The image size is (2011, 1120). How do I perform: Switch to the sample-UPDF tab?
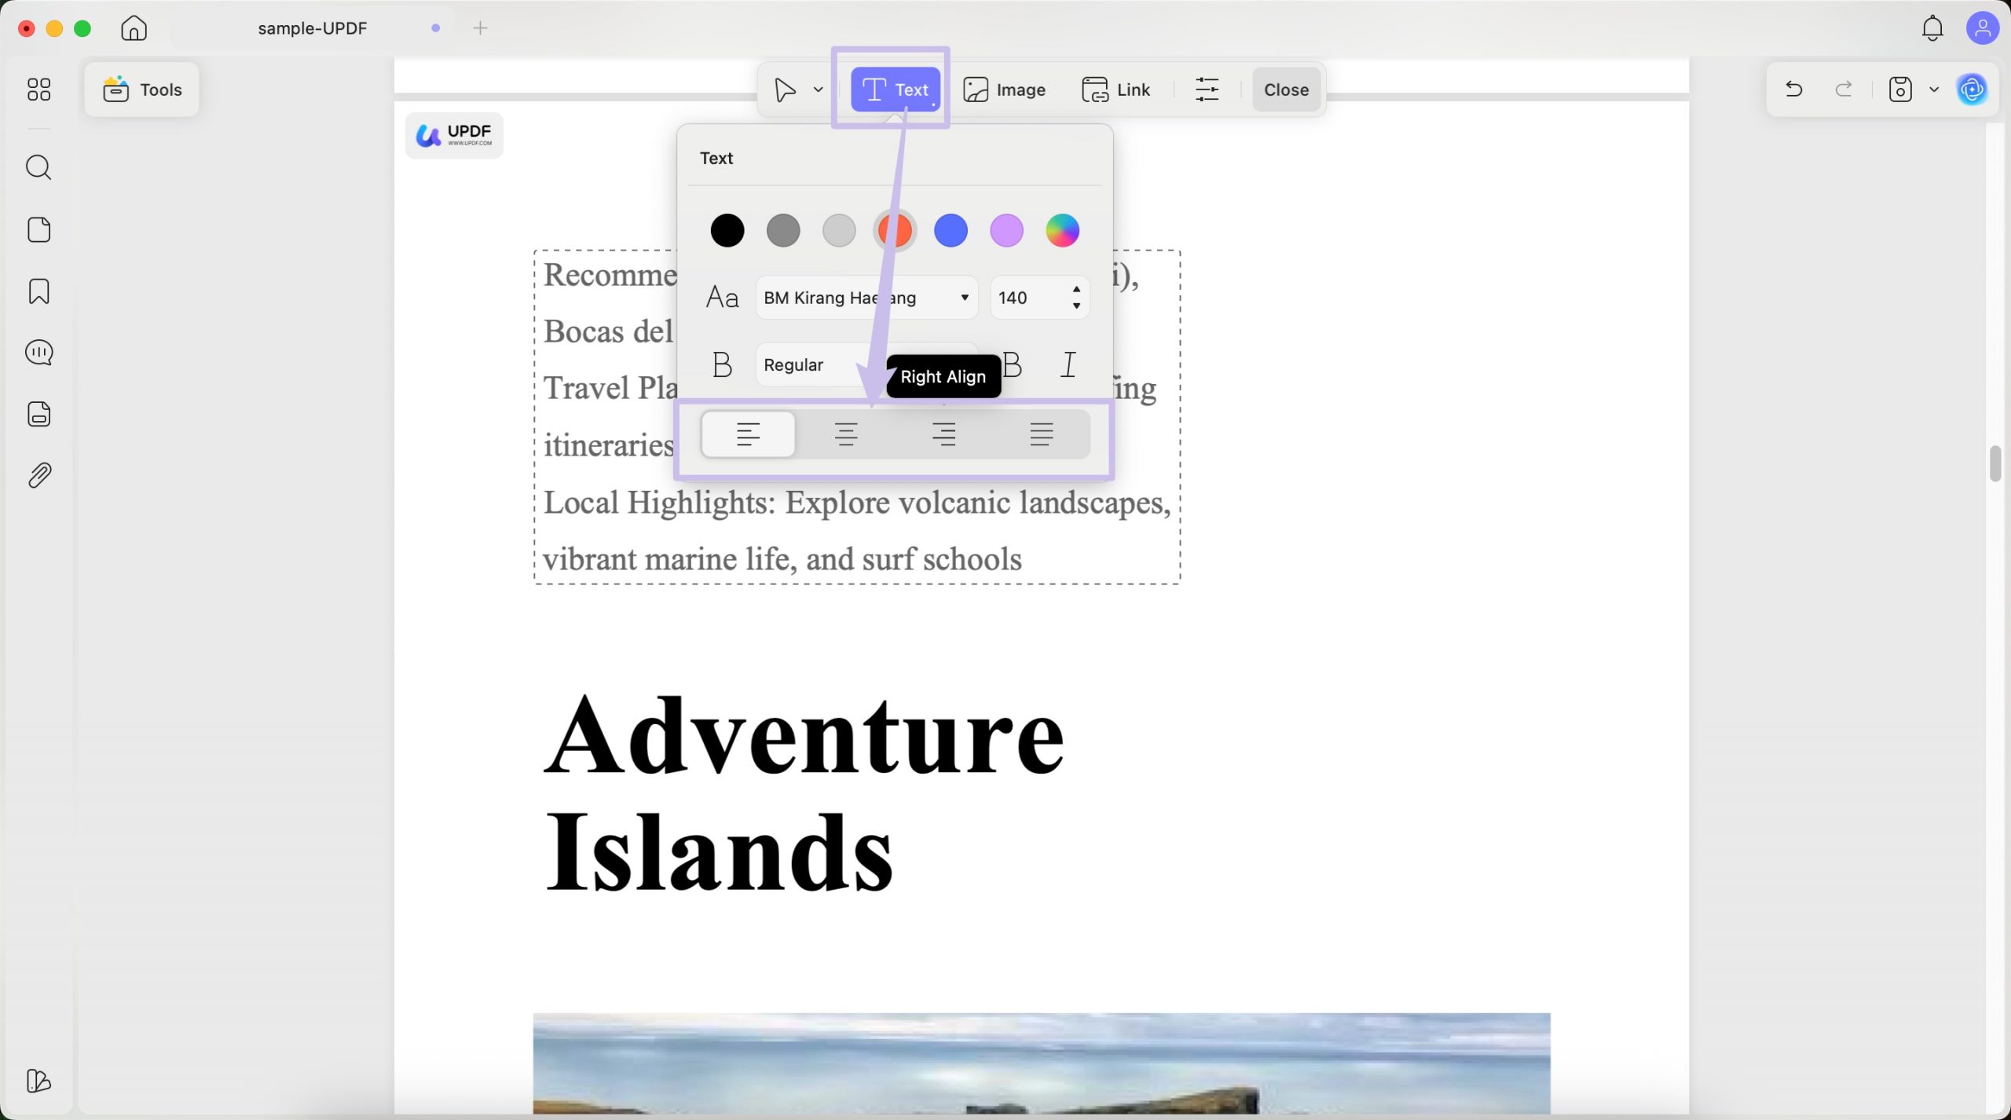[x=313, y=27]
